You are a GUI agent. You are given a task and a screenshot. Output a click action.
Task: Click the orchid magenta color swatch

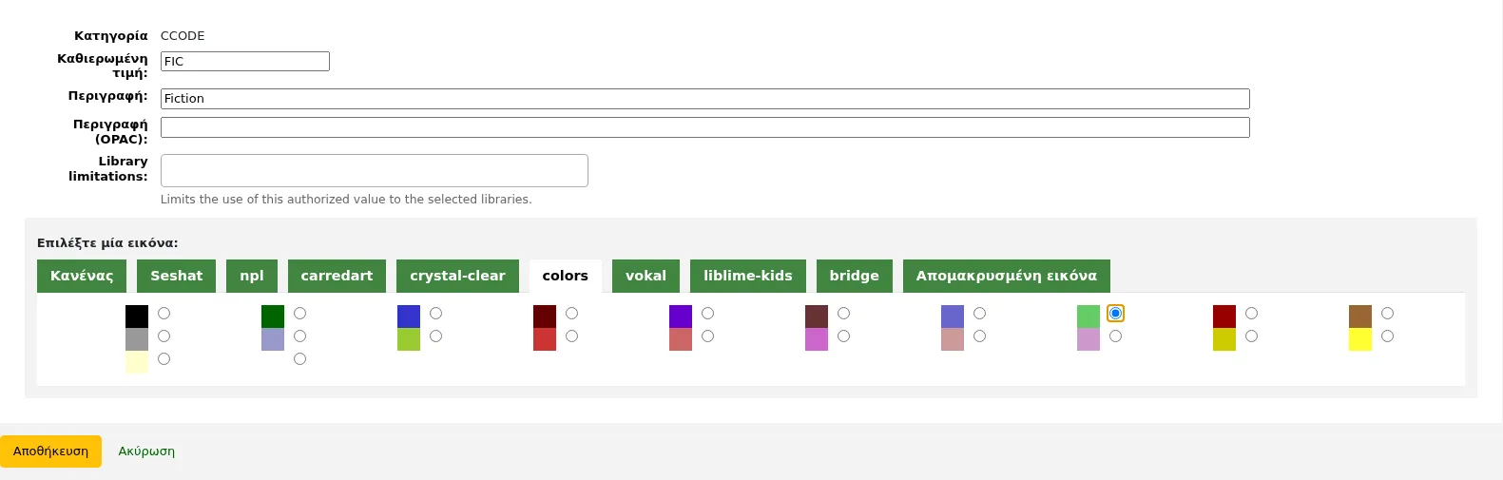(x=817, y=339)
